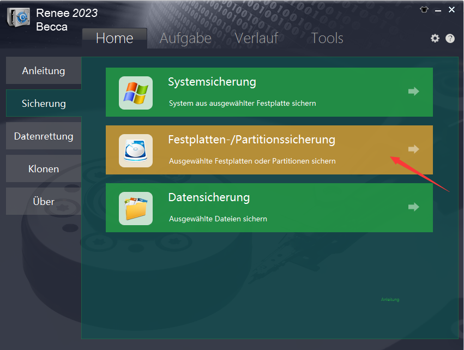The image size is (464, 350).
Task: Click the Renee Becca safe logo icon
Action: [19, 17]
